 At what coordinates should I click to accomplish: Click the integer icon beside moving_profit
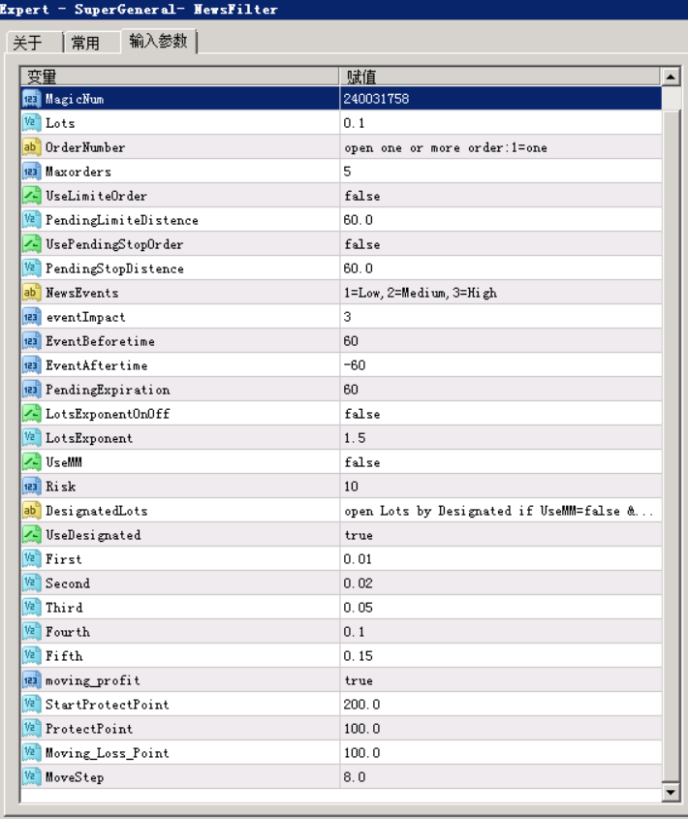pos(31,680)
